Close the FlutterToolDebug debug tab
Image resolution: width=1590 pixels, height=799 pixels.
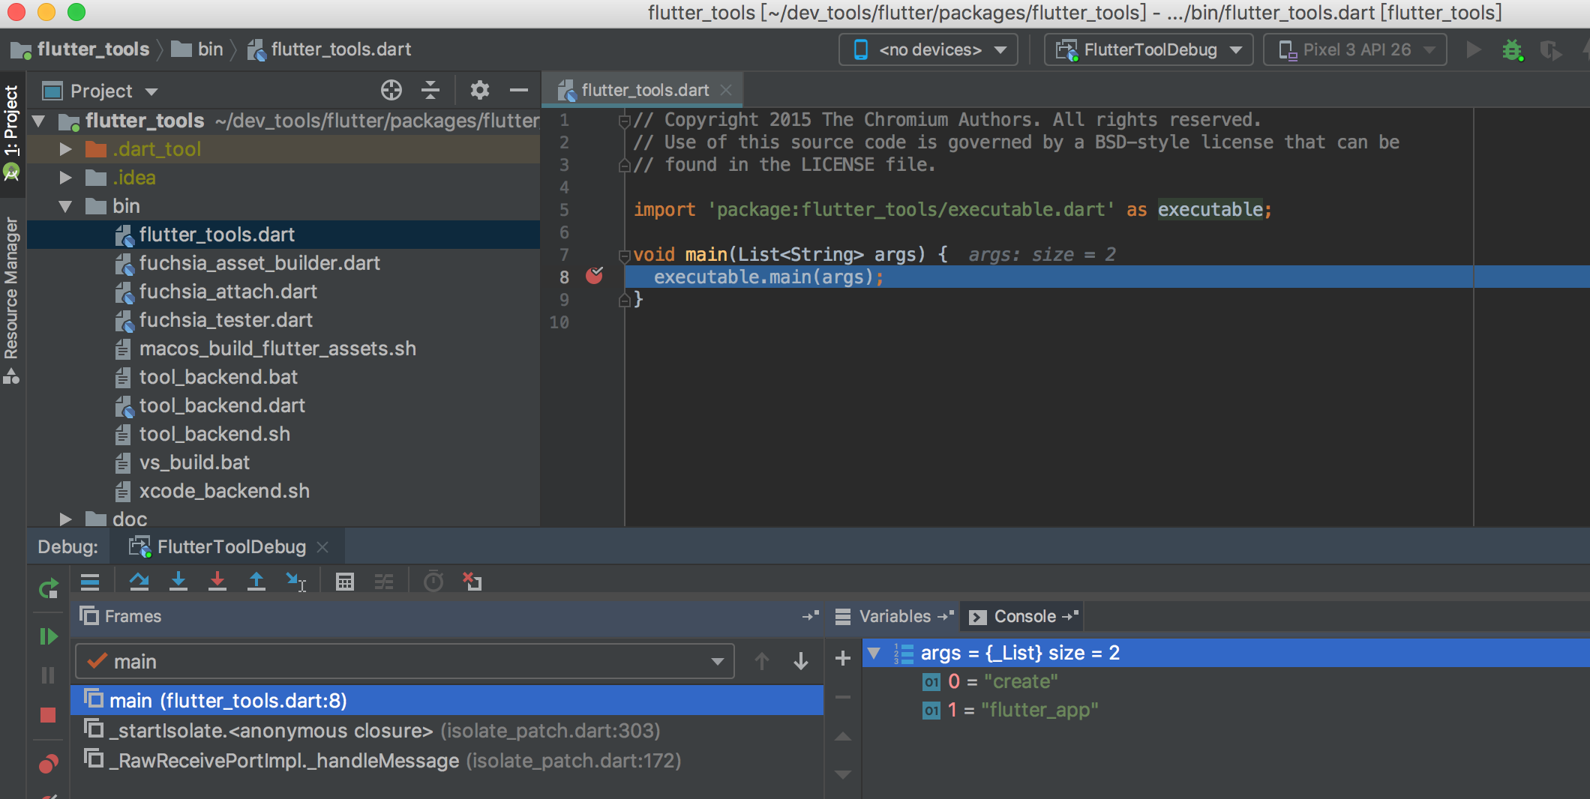tap(322, 547)
